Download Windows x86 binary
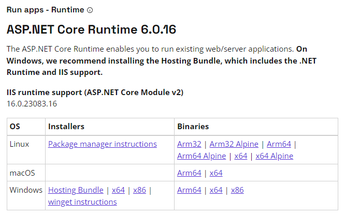This screenshot has height=216, width=345. (237, 190)
